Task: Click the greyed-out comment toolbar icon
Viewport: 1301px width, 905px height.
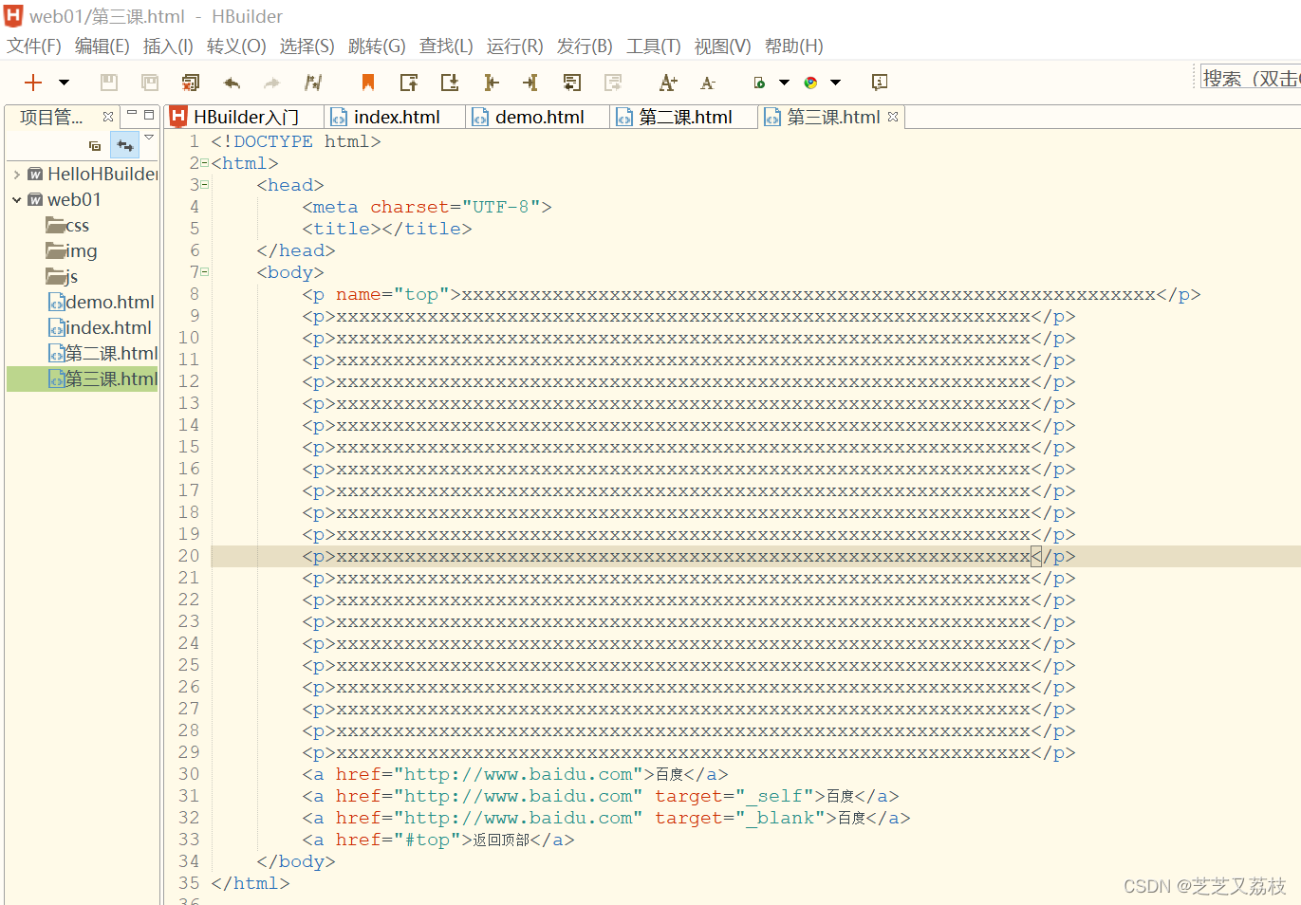Action: [x=613, y=83]
